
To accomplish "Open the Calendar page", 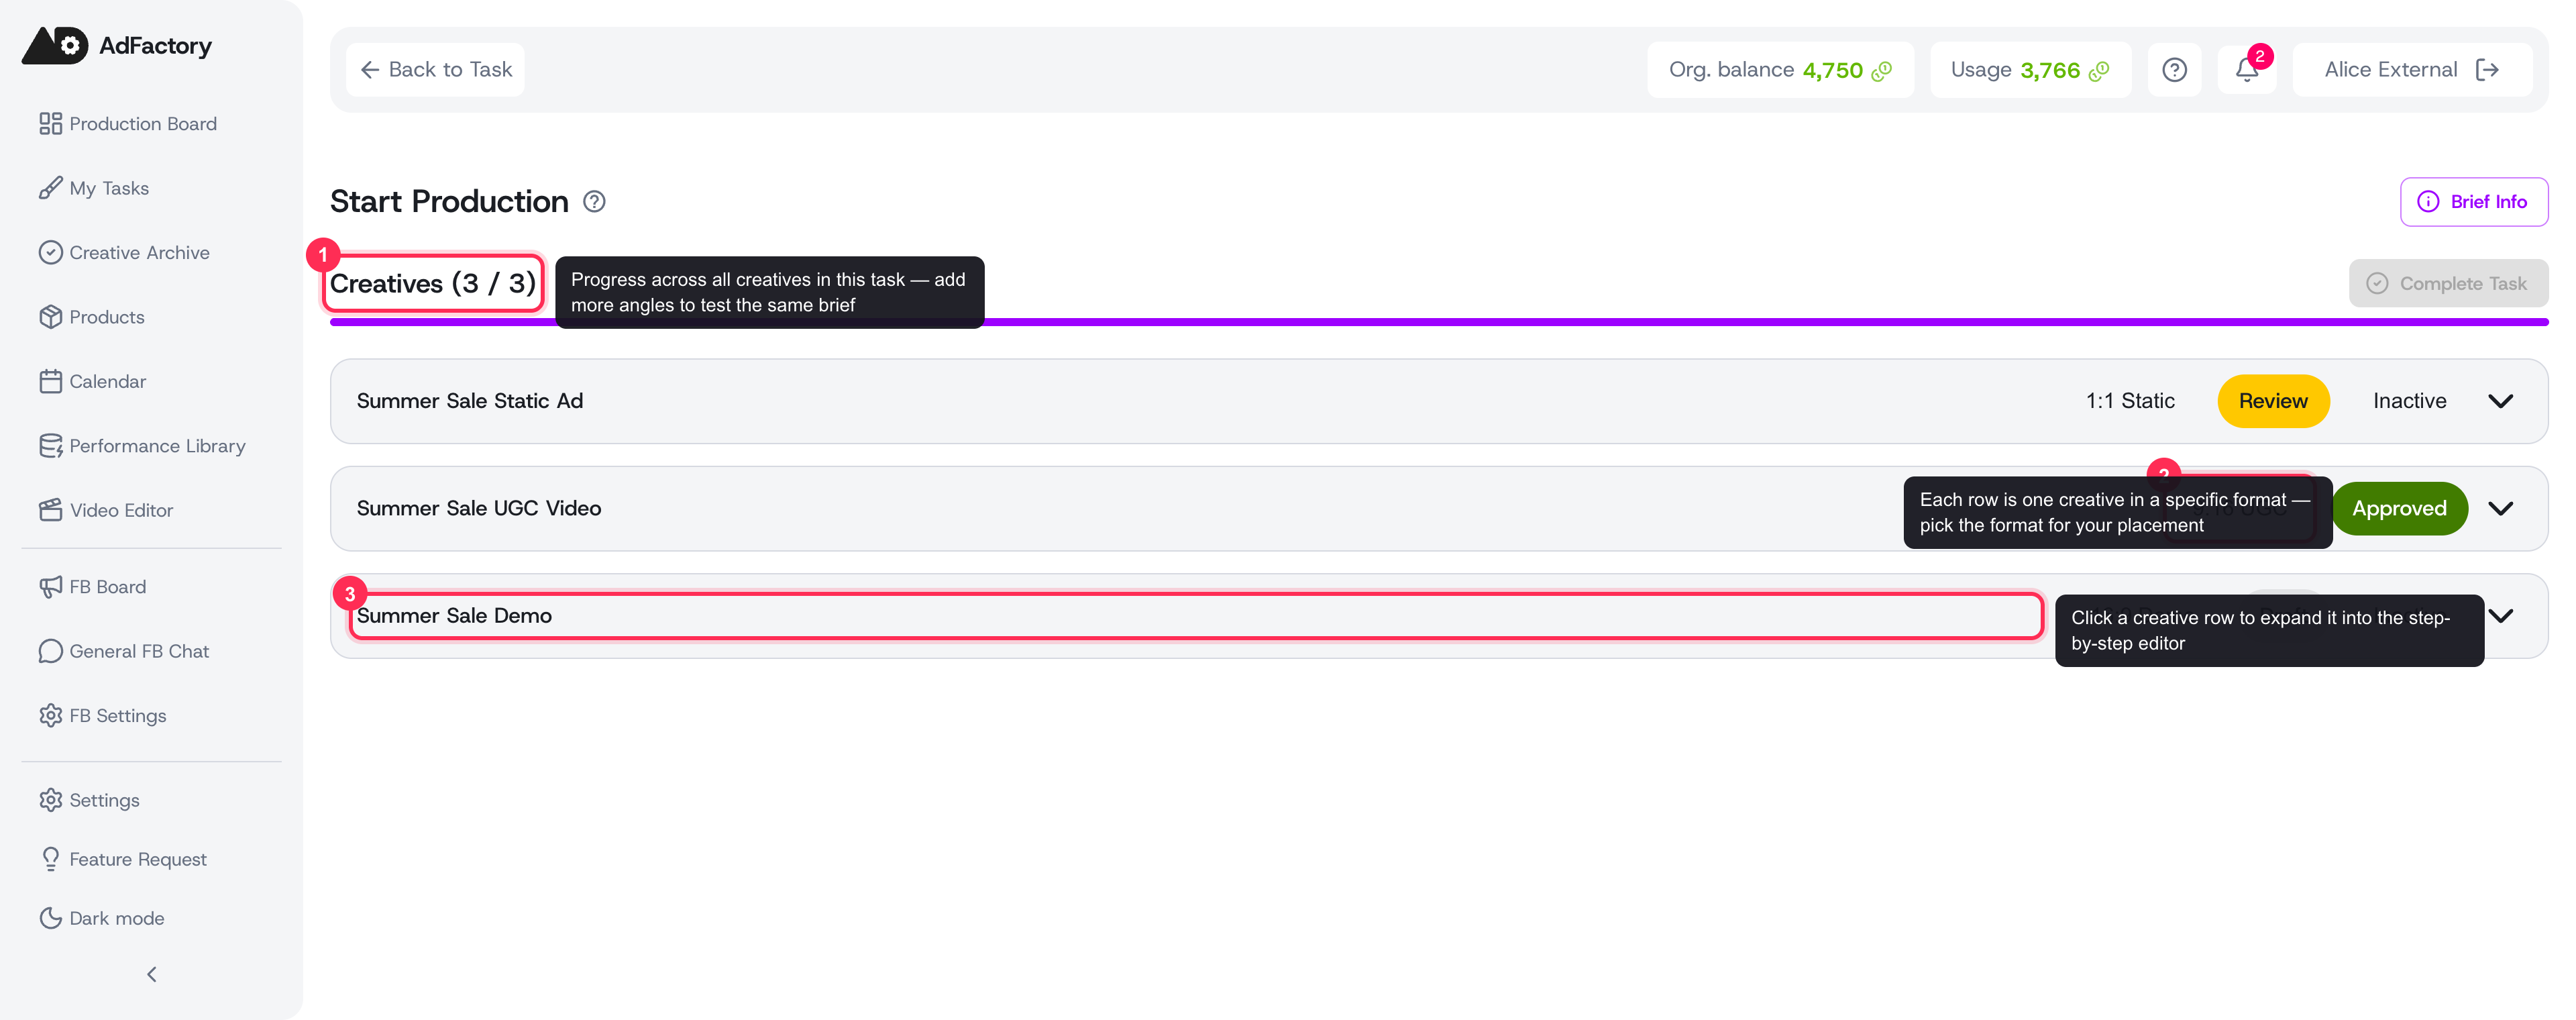I will tap(92, 381).
